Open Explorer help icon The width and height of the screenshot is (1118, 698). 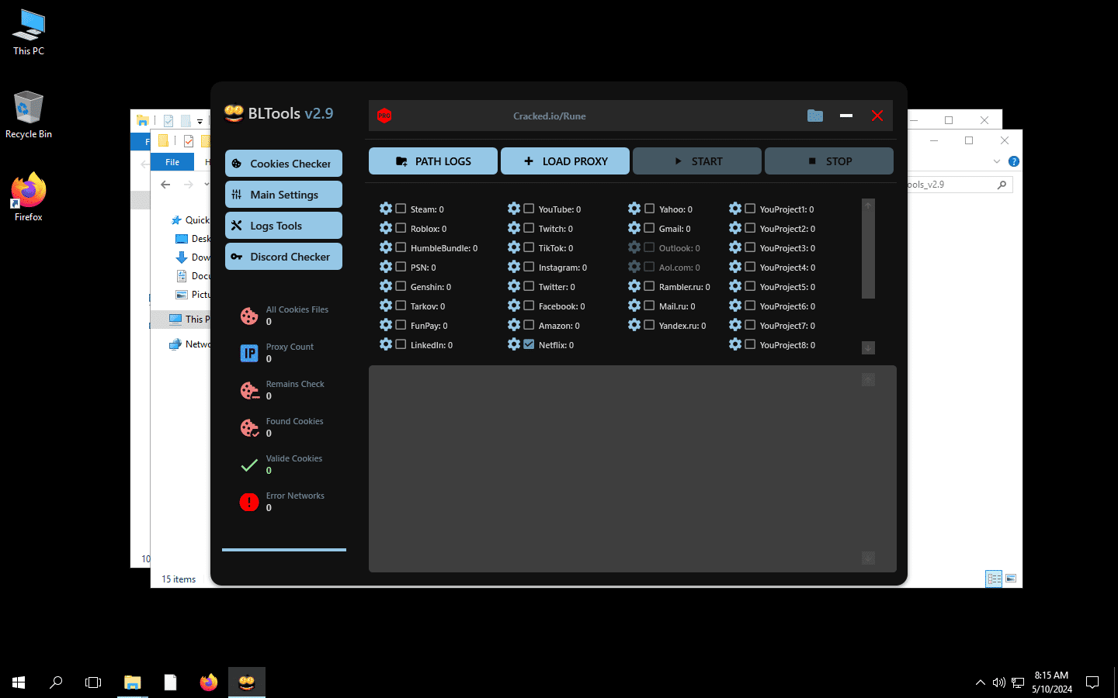[x=1013, y=161]
